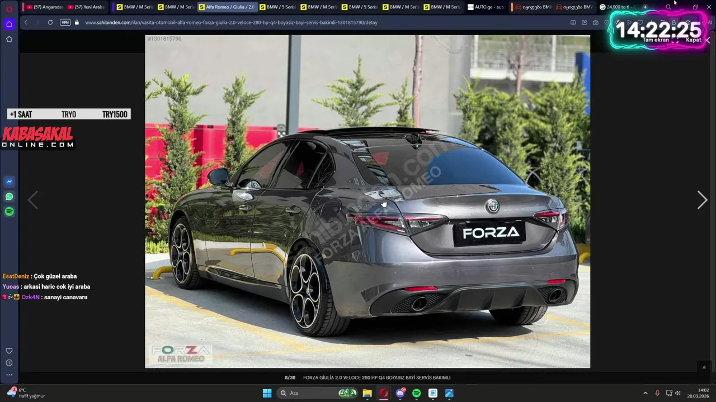
Task: Reload the sahibinden page
Action: [50, 22]
